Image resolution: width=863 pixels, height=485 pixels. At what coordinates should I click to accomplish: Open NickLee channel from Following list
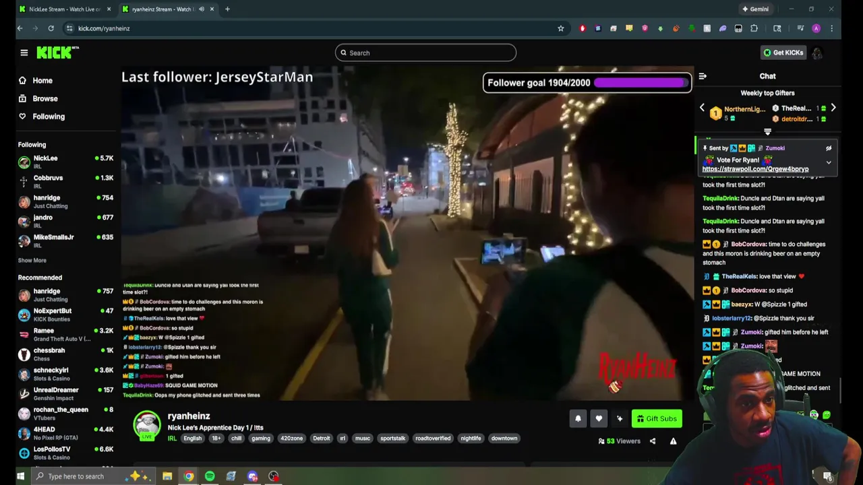point(65,162)
